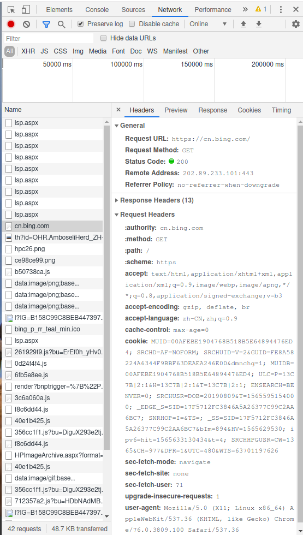Collapse the Request Headers section
The width and height of the screenshot is (303, 535).
tap(147, 215)
